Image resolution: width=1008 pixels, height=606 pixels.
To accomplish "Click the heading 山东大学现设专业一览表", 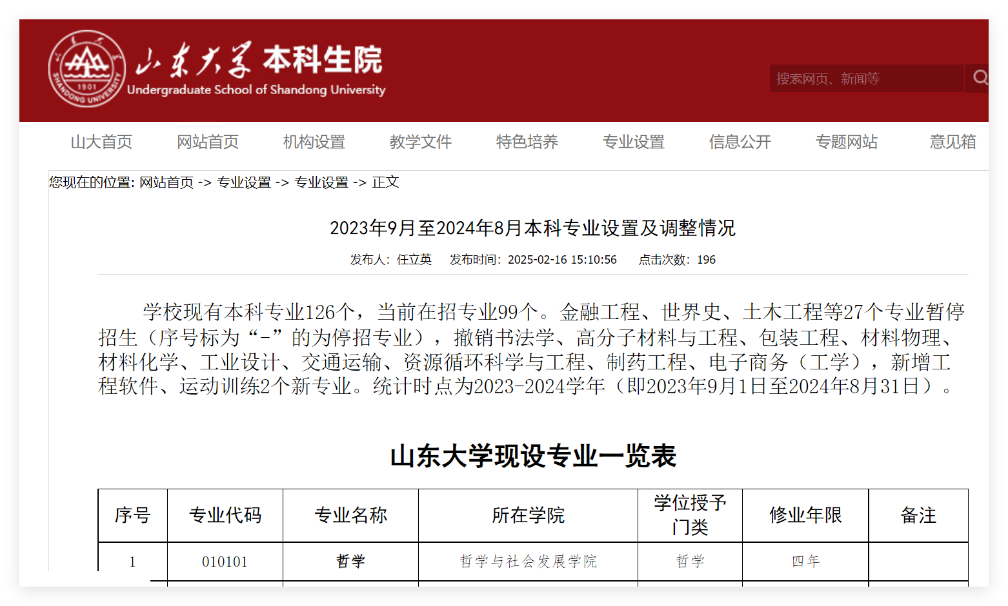I will click(533, 456).
